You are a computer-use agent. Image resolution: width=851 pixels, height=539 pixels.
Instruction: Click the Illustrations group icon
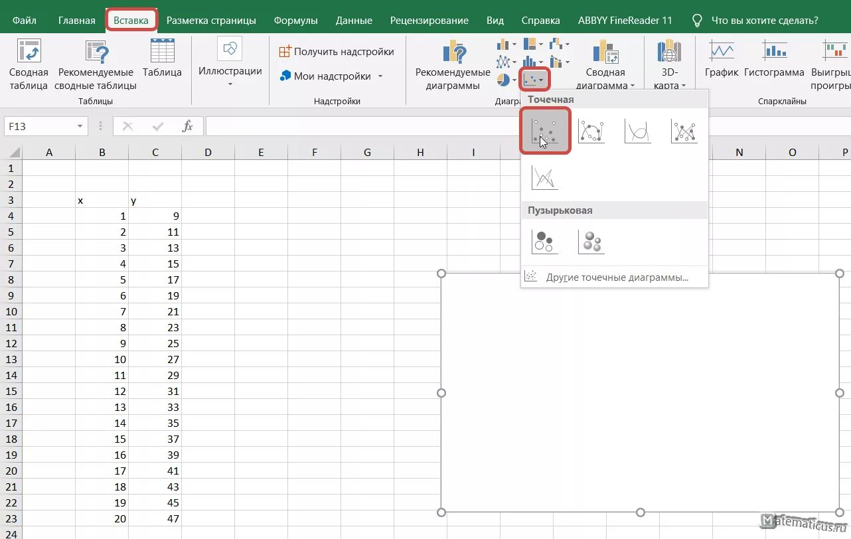pyautogui.click(x=230, y=58)
